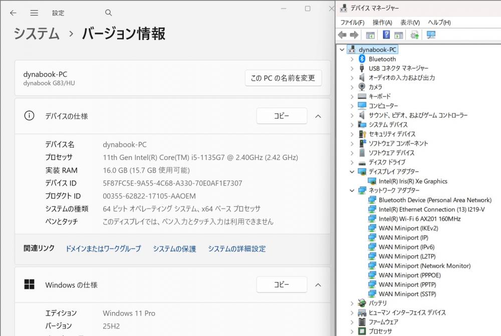Click the この PC の名前を変更 button
Viewport: 501px width, 336px height.
283,78
